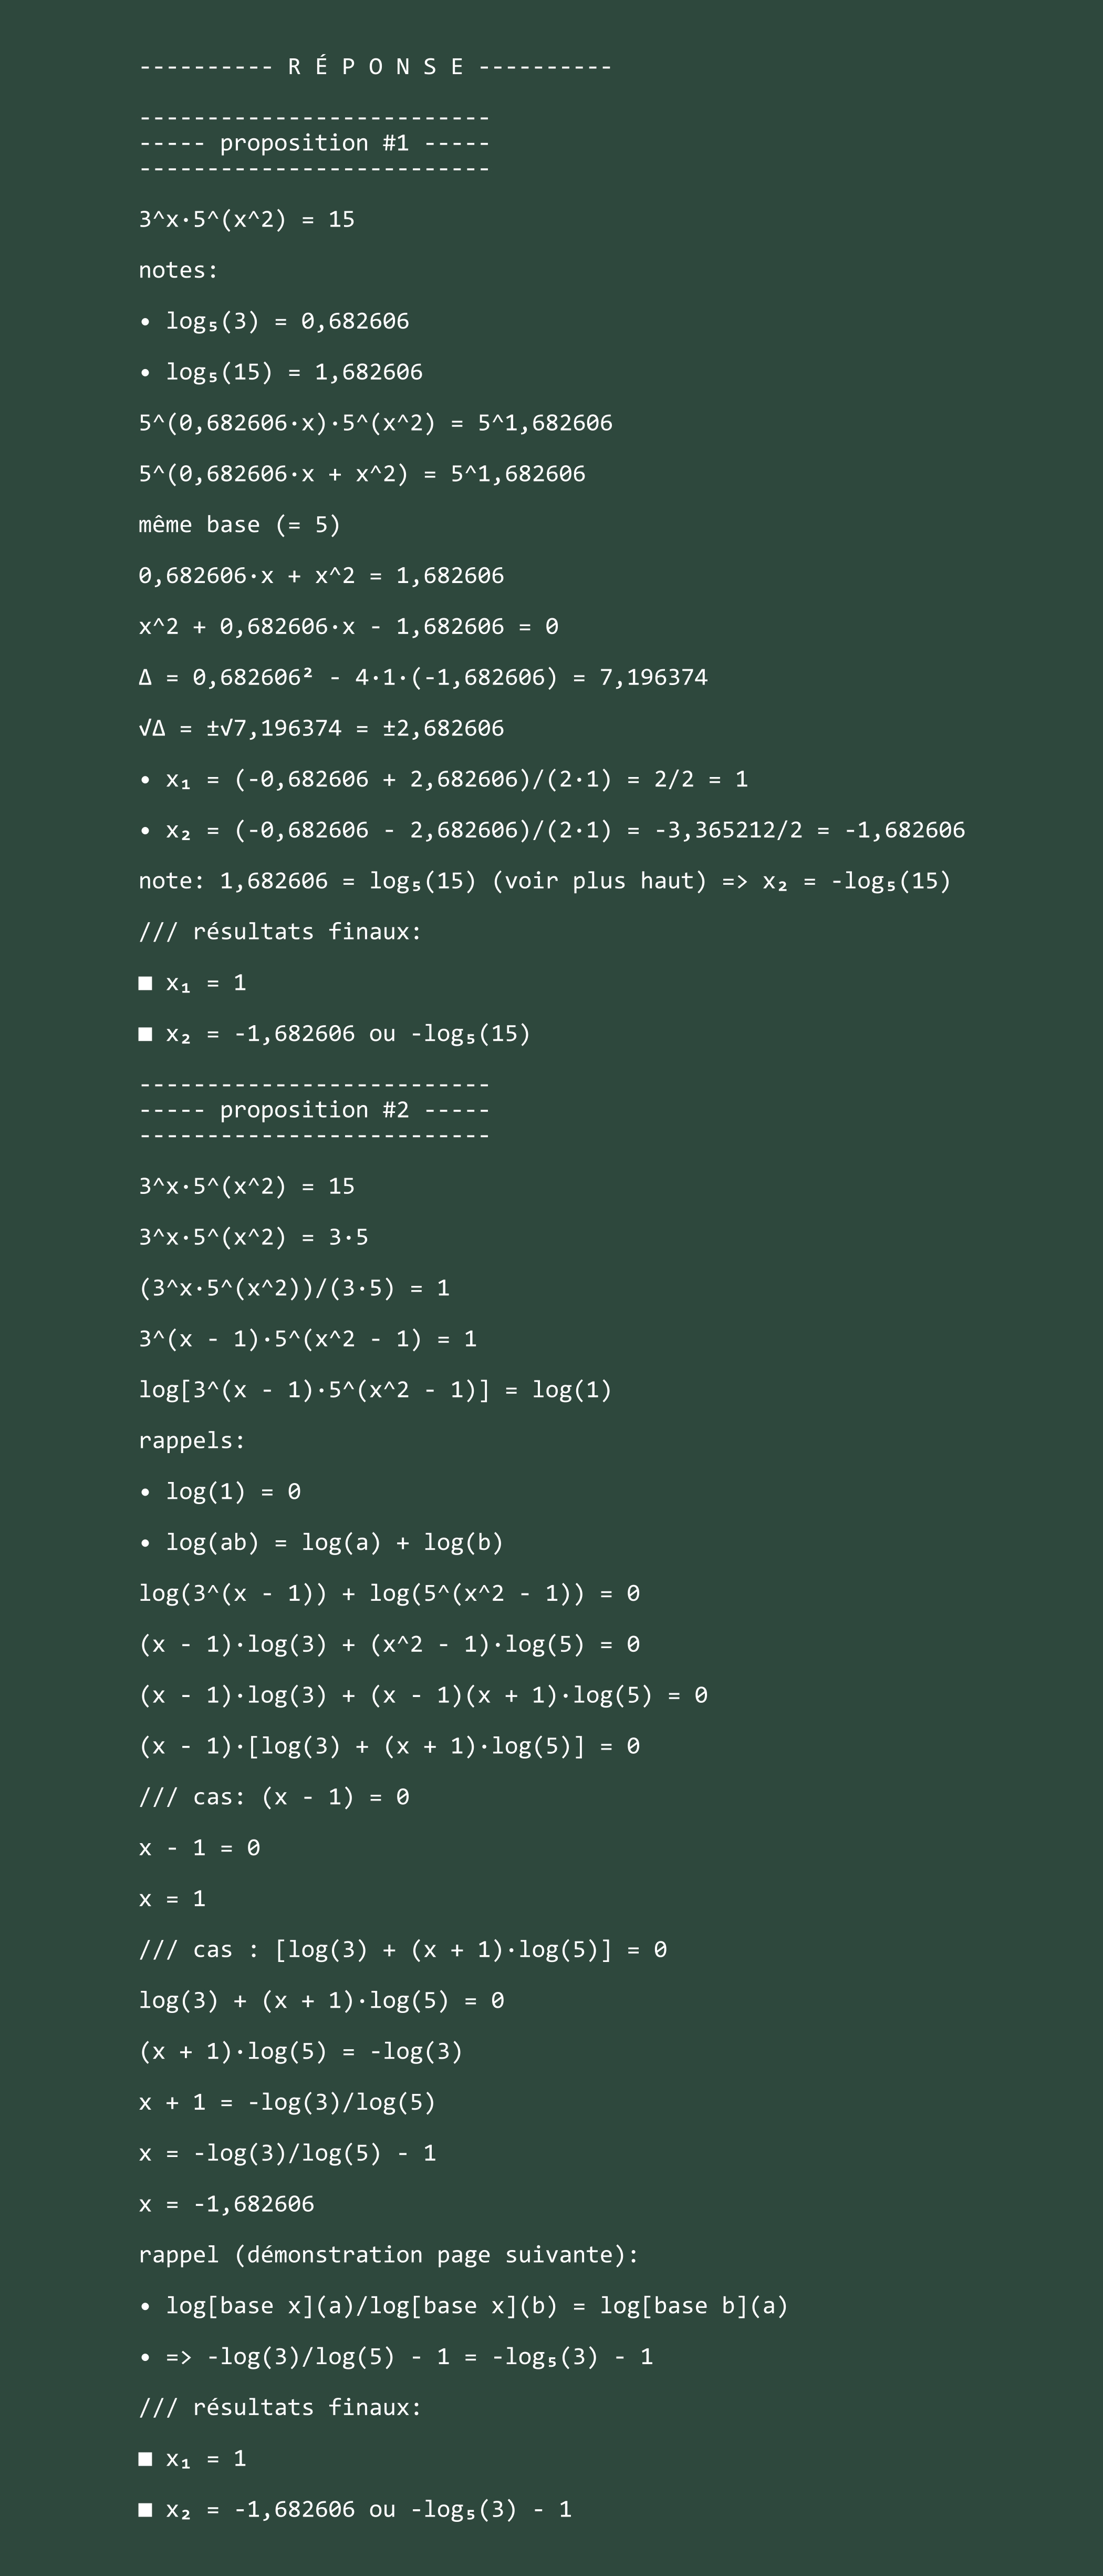
Task: Click the 'démonstration page suivante' reminder
Action: point(389,2255)
